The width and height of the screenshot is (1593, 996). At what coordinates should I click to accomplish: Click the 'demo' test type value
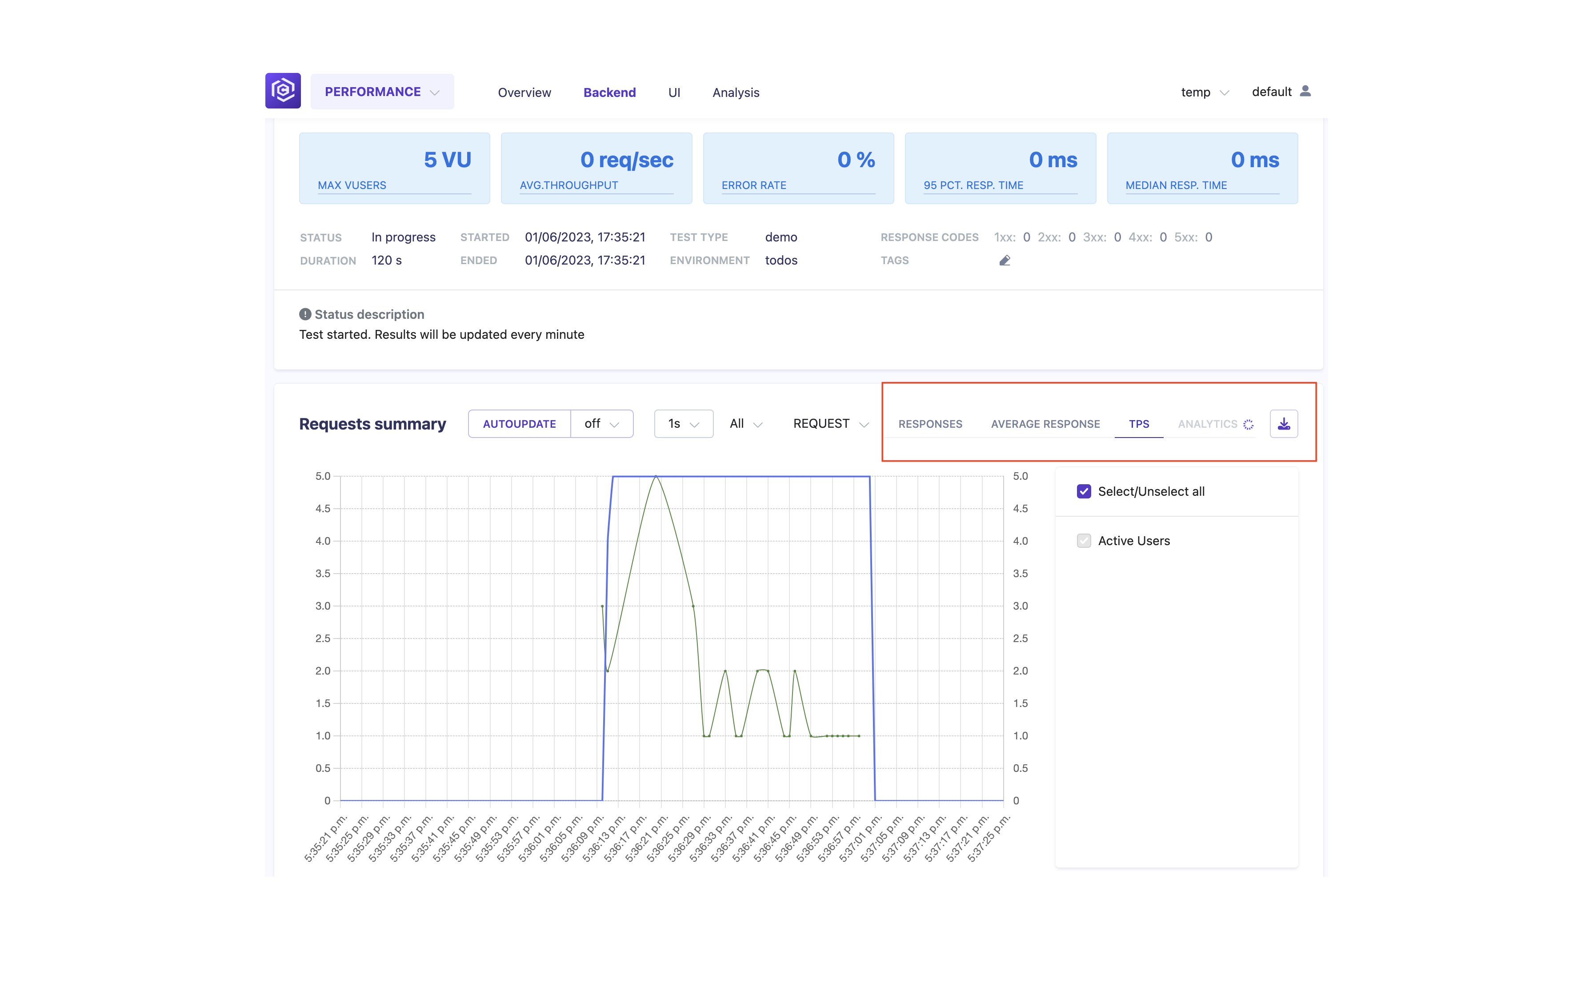780,237
